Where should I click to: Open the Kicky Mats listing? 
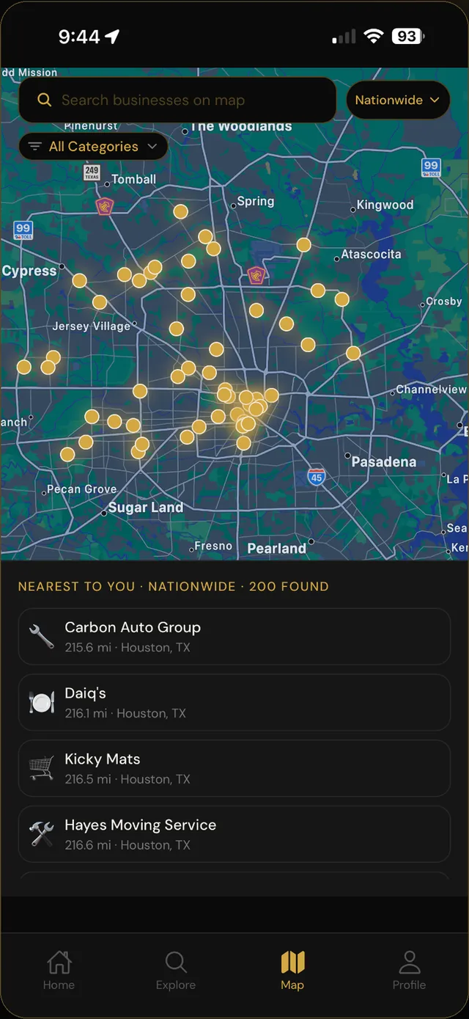click(234, 768)
